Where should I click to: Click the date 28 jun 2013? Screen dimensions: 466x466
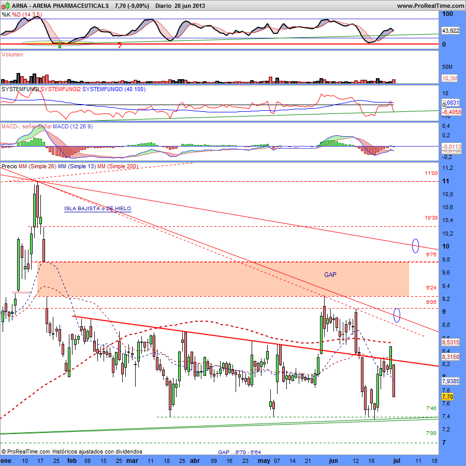click(x=190, y=6)
